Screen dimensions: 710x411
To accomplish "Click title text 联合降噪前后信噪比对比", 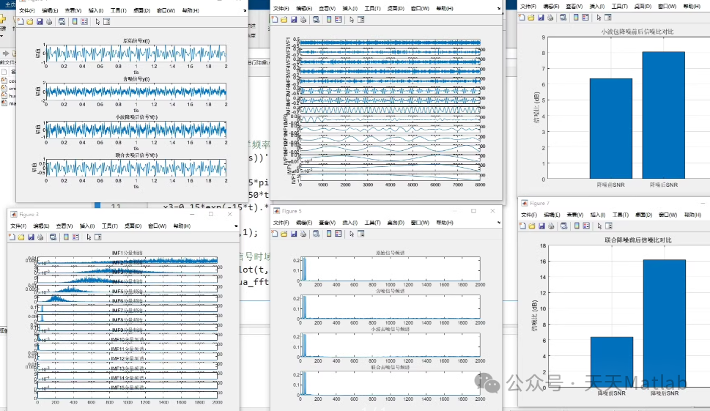I will [x=638, y=240].
